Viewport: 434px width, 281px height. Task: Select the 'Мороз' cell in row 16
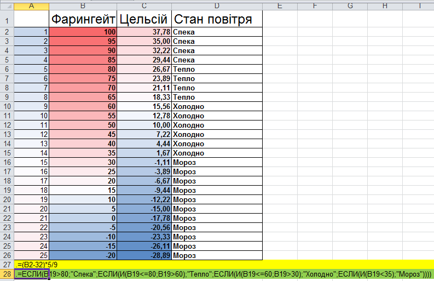coord(217,162)
